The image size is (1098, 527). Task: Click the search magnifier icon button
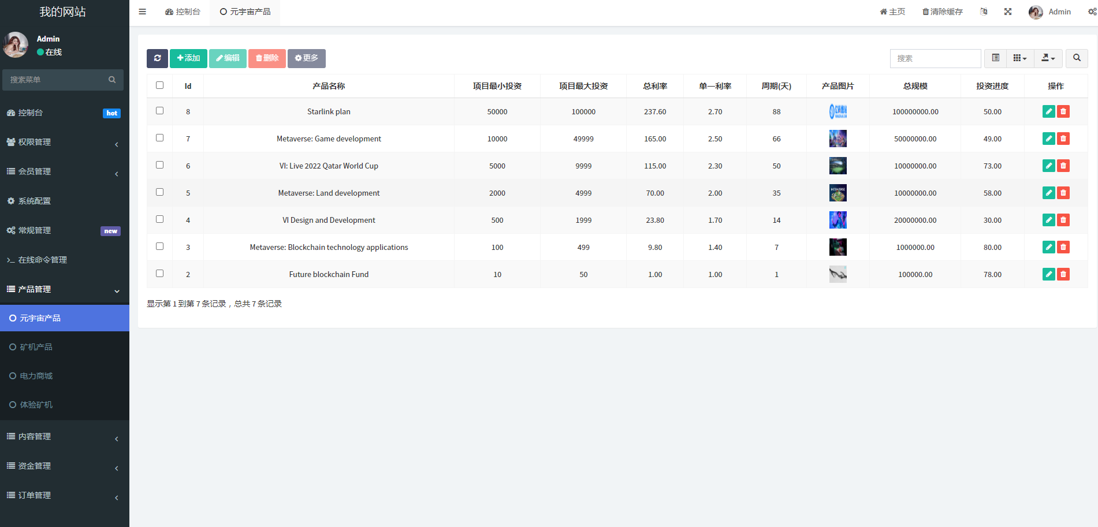(1077, 58)
